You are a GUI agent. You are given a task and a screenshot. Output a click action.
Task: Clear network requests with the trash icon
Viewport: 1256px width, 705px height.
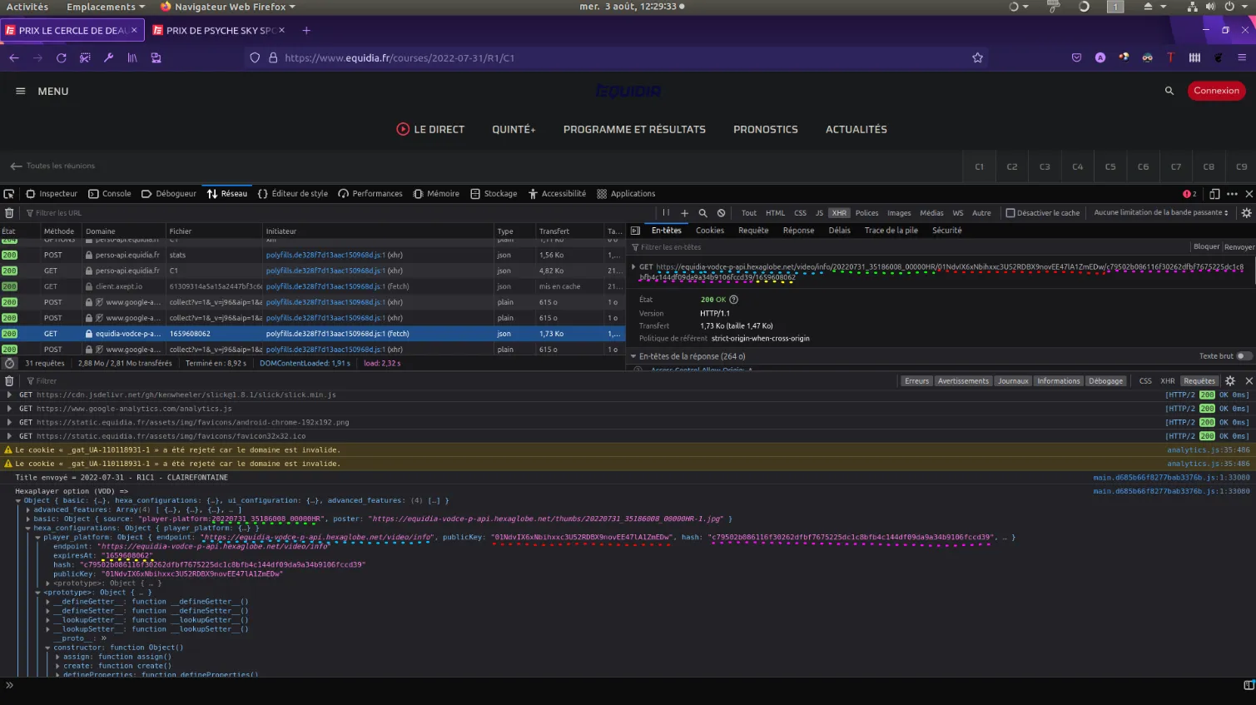pos(9,213)
